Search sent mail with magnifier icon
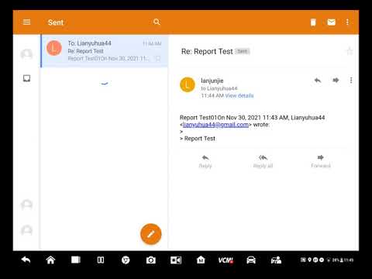 tap(157, 22)
